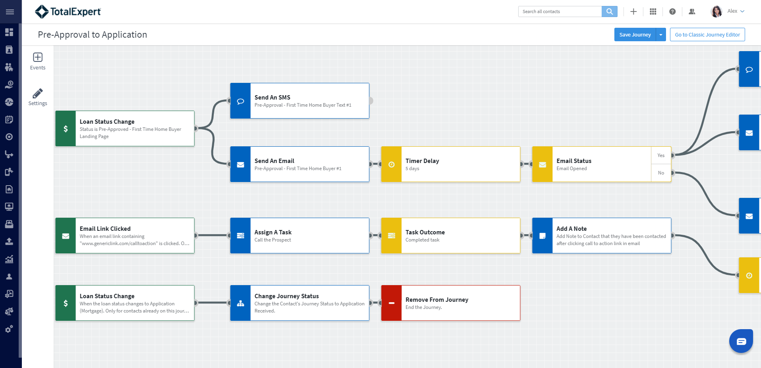
Task: Open the balance scale compliance sidebar icon
Action: point(9,311)
